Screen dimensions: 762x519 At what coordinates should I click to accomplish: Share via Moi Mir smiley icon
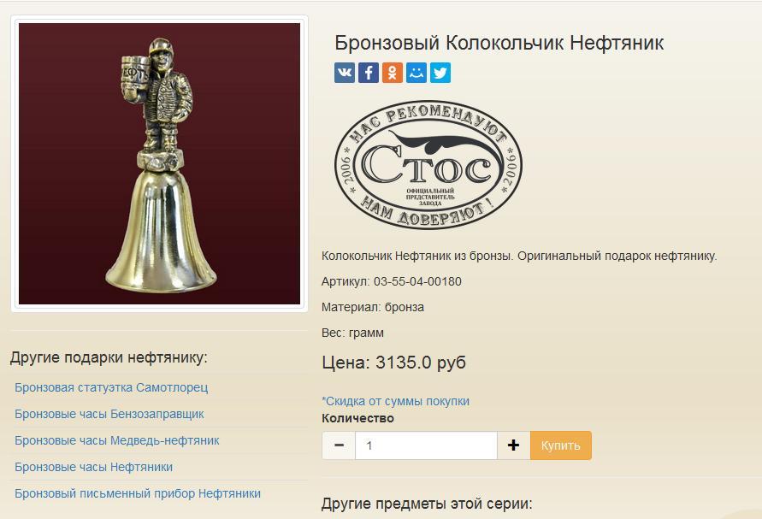pyautogui.click(x=416, y=73)
